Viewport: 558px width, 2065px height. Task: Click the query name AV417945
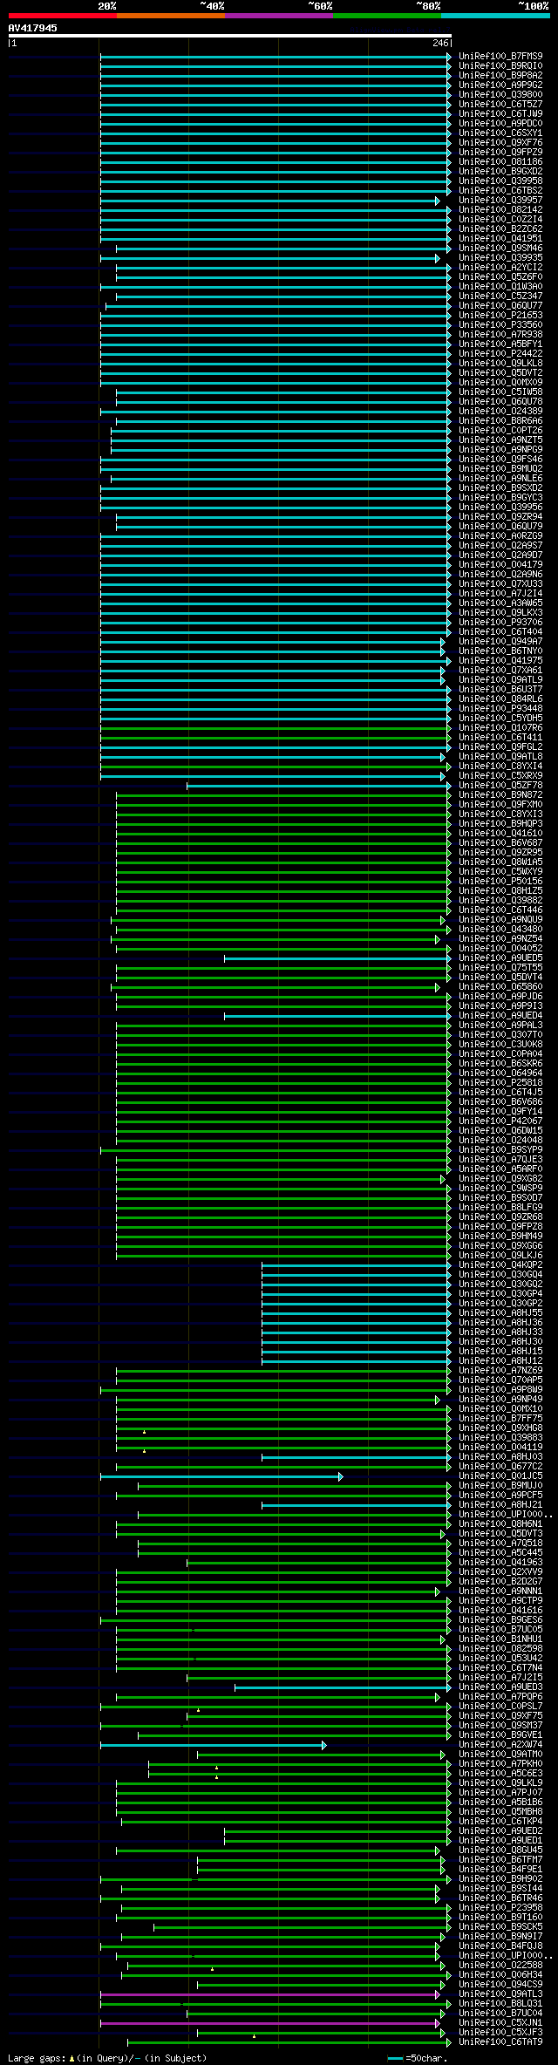pyautogui.click(x=33, y=28)
